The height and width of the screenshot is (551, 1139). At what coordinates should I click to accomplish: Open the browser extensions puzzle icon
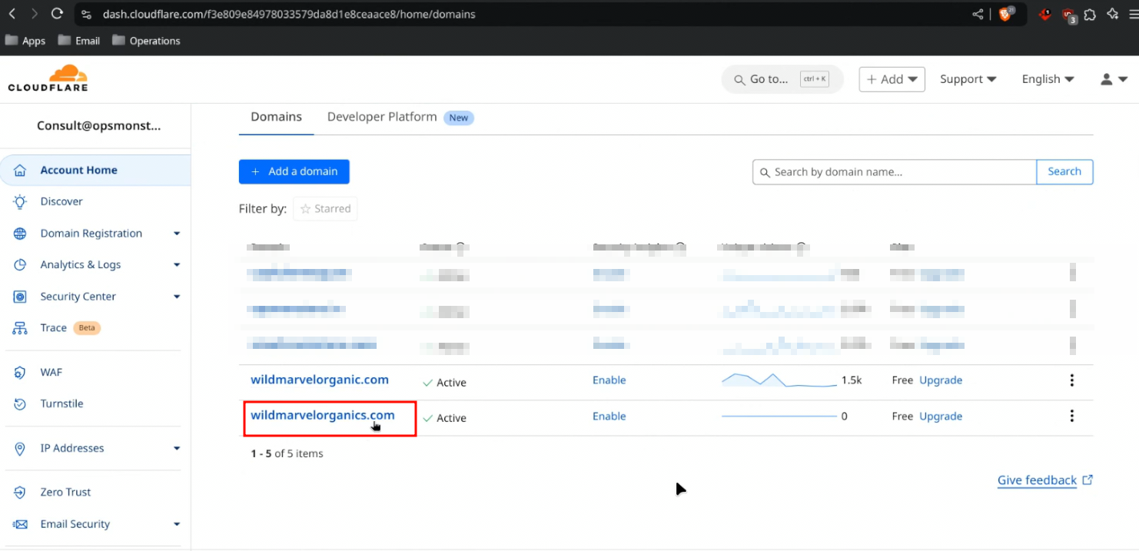coord(1090,14)
